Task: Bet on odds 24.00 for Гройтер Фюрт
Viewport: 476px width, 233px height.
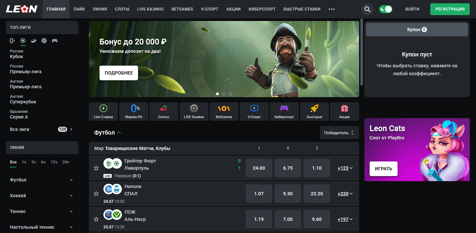Action: pos(259,168)
